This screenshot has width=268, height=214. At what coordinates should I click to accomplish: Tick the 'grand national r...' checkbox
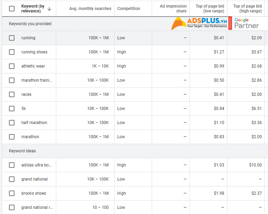tap(12, 207)
